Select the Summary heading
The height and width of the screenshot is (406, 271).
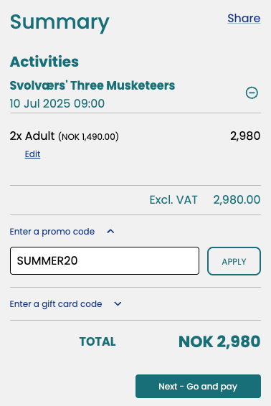click(x=60, y=23)
